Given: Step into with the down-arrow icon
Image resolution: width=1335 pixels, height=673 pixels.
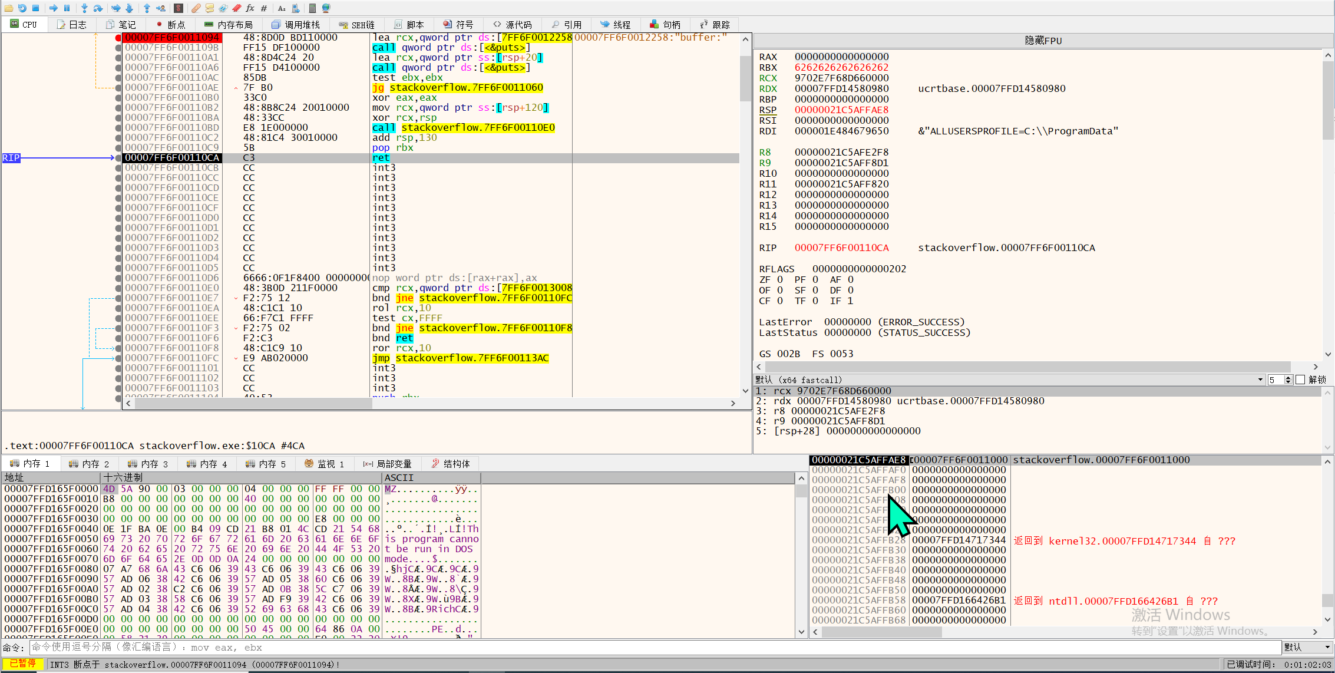Looking at the screenshot, I should (x=84, y=8).
